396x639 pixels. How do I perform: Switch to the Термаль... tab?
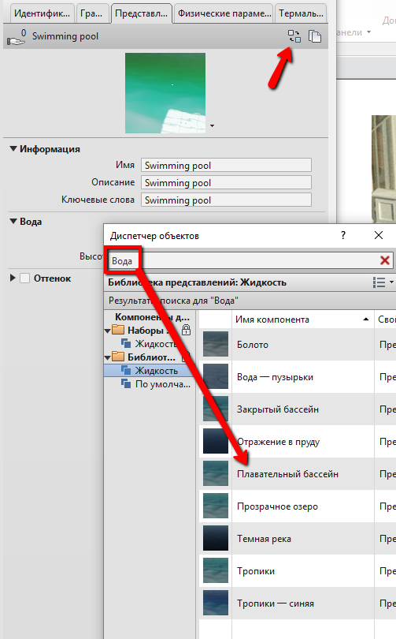[301, 13]
